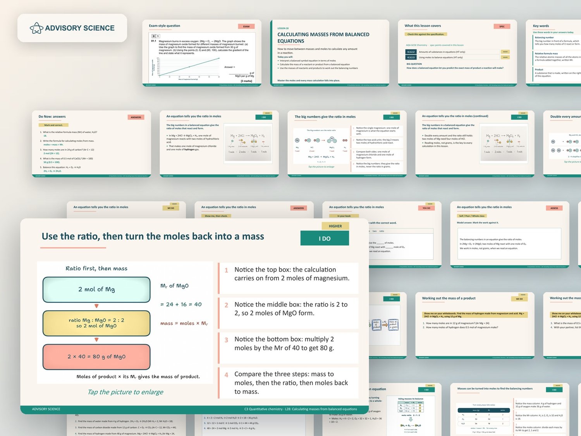
Task: Open the ASSESS model answer slide thumbnail
Action: tap(510, 234)
